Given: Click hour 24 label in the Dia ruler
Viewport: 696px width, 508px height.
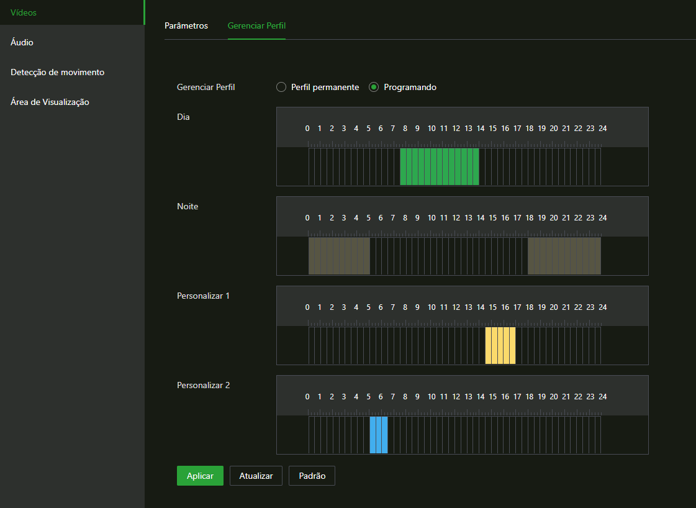Looking at the screenshot, I should pyautogui.click(x=602, y=129).
